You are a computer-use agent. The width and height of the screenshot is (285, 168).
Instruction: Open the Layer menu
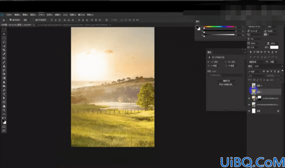click(x=33, y=15)
